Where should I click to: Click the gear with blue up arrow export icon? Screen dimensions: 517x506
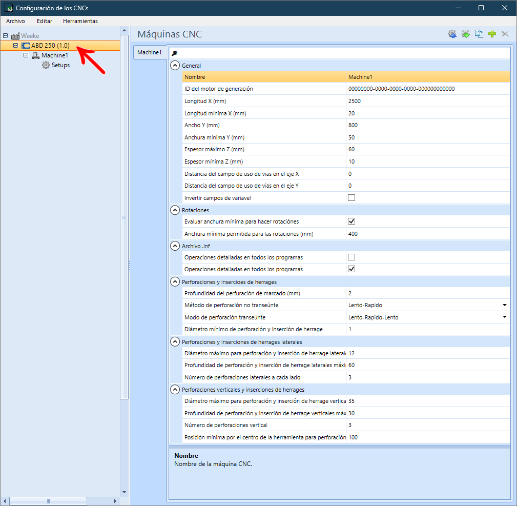(x=452, y=34)
